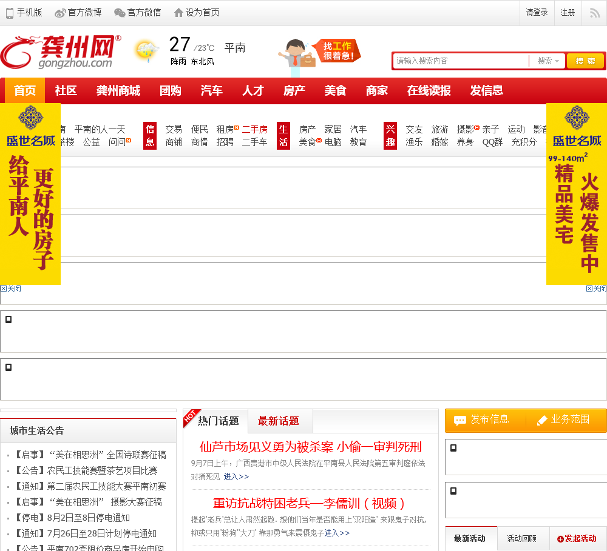Open 房产 in the red navigation bar

tap(294, 90)
